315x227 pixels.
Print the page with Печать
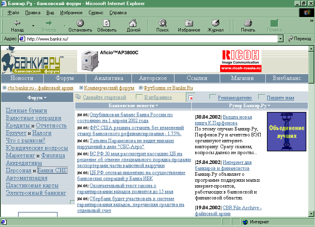click(x=248, y=26)
